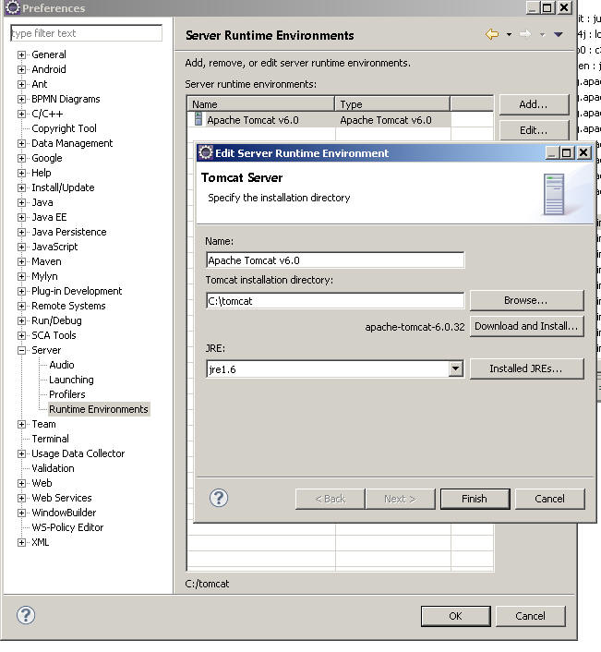Expand the BPMN Diagrams tree node
This screenshot has width=601, height=652.
tap(21, 99)
